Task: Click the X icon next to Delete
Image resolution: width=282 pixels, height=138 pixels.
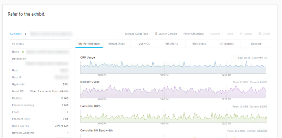Action: [x=260, y=34]
